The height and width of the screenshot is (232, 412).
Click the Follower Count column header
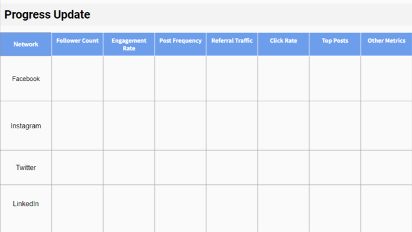click(77, 44)
